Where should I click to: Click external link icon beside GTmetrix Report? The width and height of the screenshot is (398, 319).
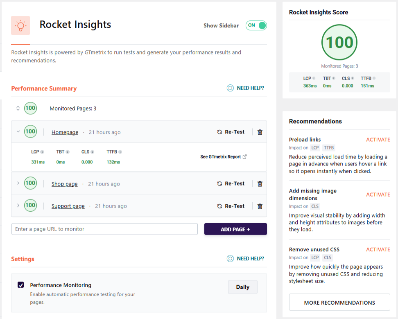click(244, 156)
